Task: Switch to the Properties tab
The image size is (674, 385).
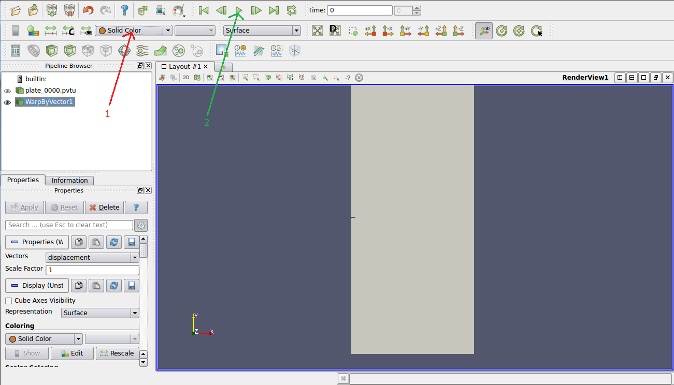Action: click(23, 180)
